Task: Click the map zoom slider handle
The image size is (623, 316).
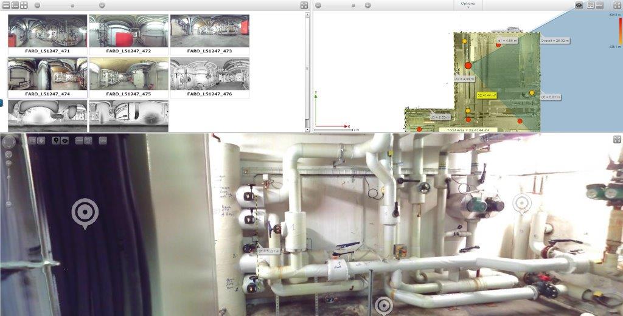Action: click(353, 5)
